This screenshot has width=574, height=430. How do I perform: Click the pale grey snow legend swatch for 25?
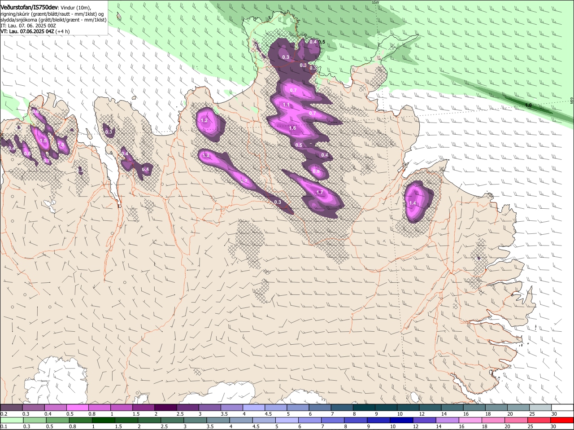[540, 408]
